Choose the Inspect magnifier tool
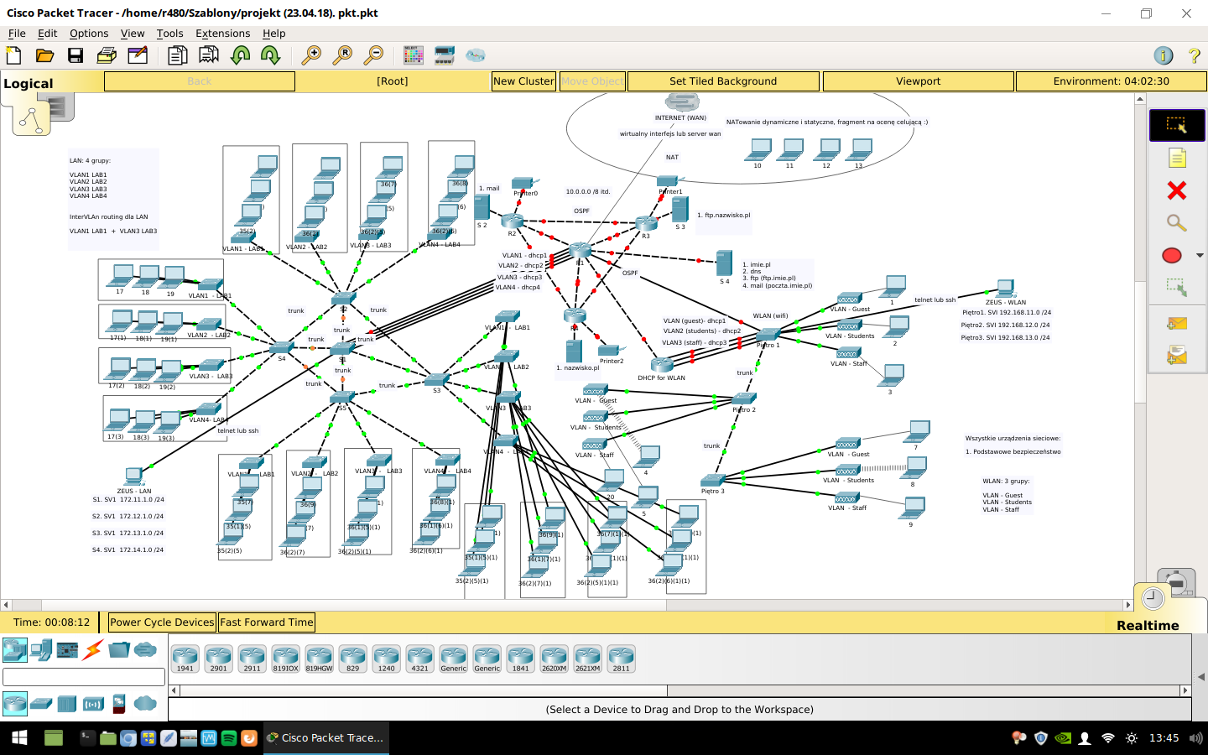 [x=1176, y=223]
